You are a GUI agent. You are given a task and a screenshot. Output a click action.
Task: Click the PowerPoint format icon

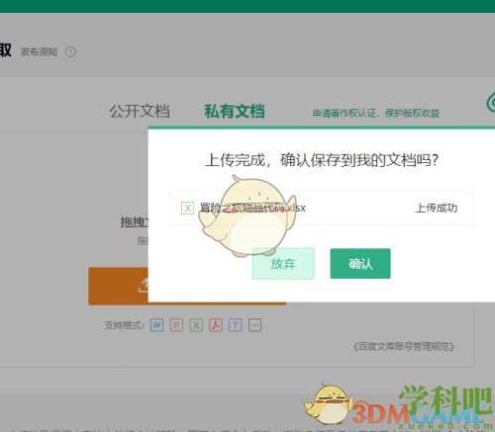(x=176, y=325)
